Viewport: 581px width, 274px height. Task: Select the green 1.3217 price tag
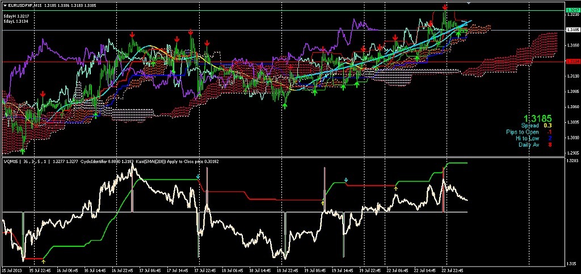[x=572, y=11]
